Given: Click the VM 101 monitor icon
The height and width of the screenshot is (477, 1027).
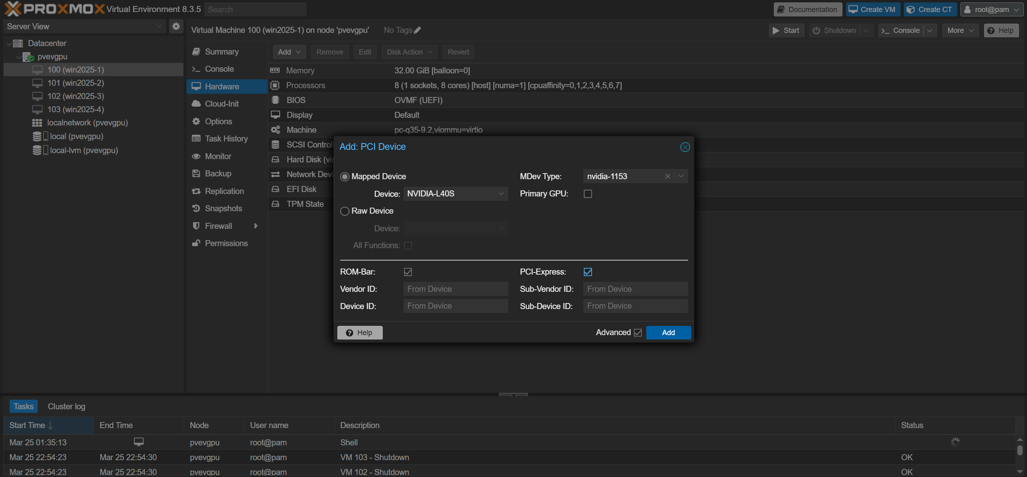Looking at the screenshot, I should click(37, 83).
